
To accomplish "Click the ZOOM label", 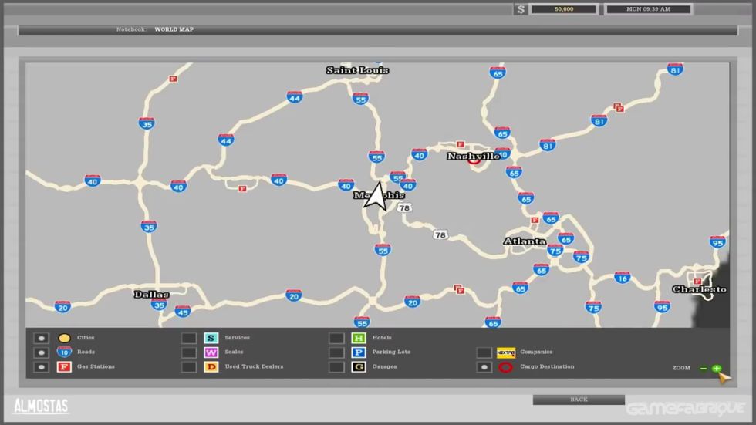I will 681,368.
